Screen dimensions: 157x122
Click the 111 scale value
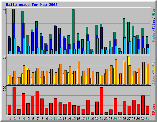5,11
